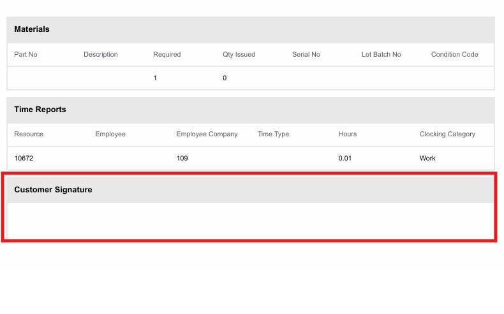Image resolution: width=504 pixels, height=314 pixels.
Task: Click the Qty Issued column header
Action: (239, 55)
